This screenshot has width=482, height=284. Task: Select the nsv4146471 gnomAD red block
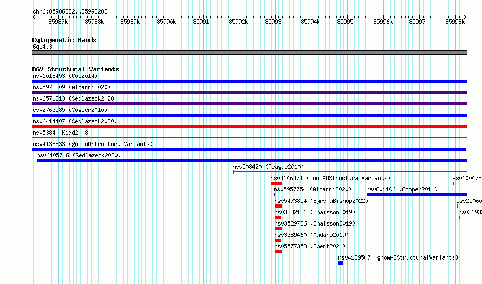276,183
